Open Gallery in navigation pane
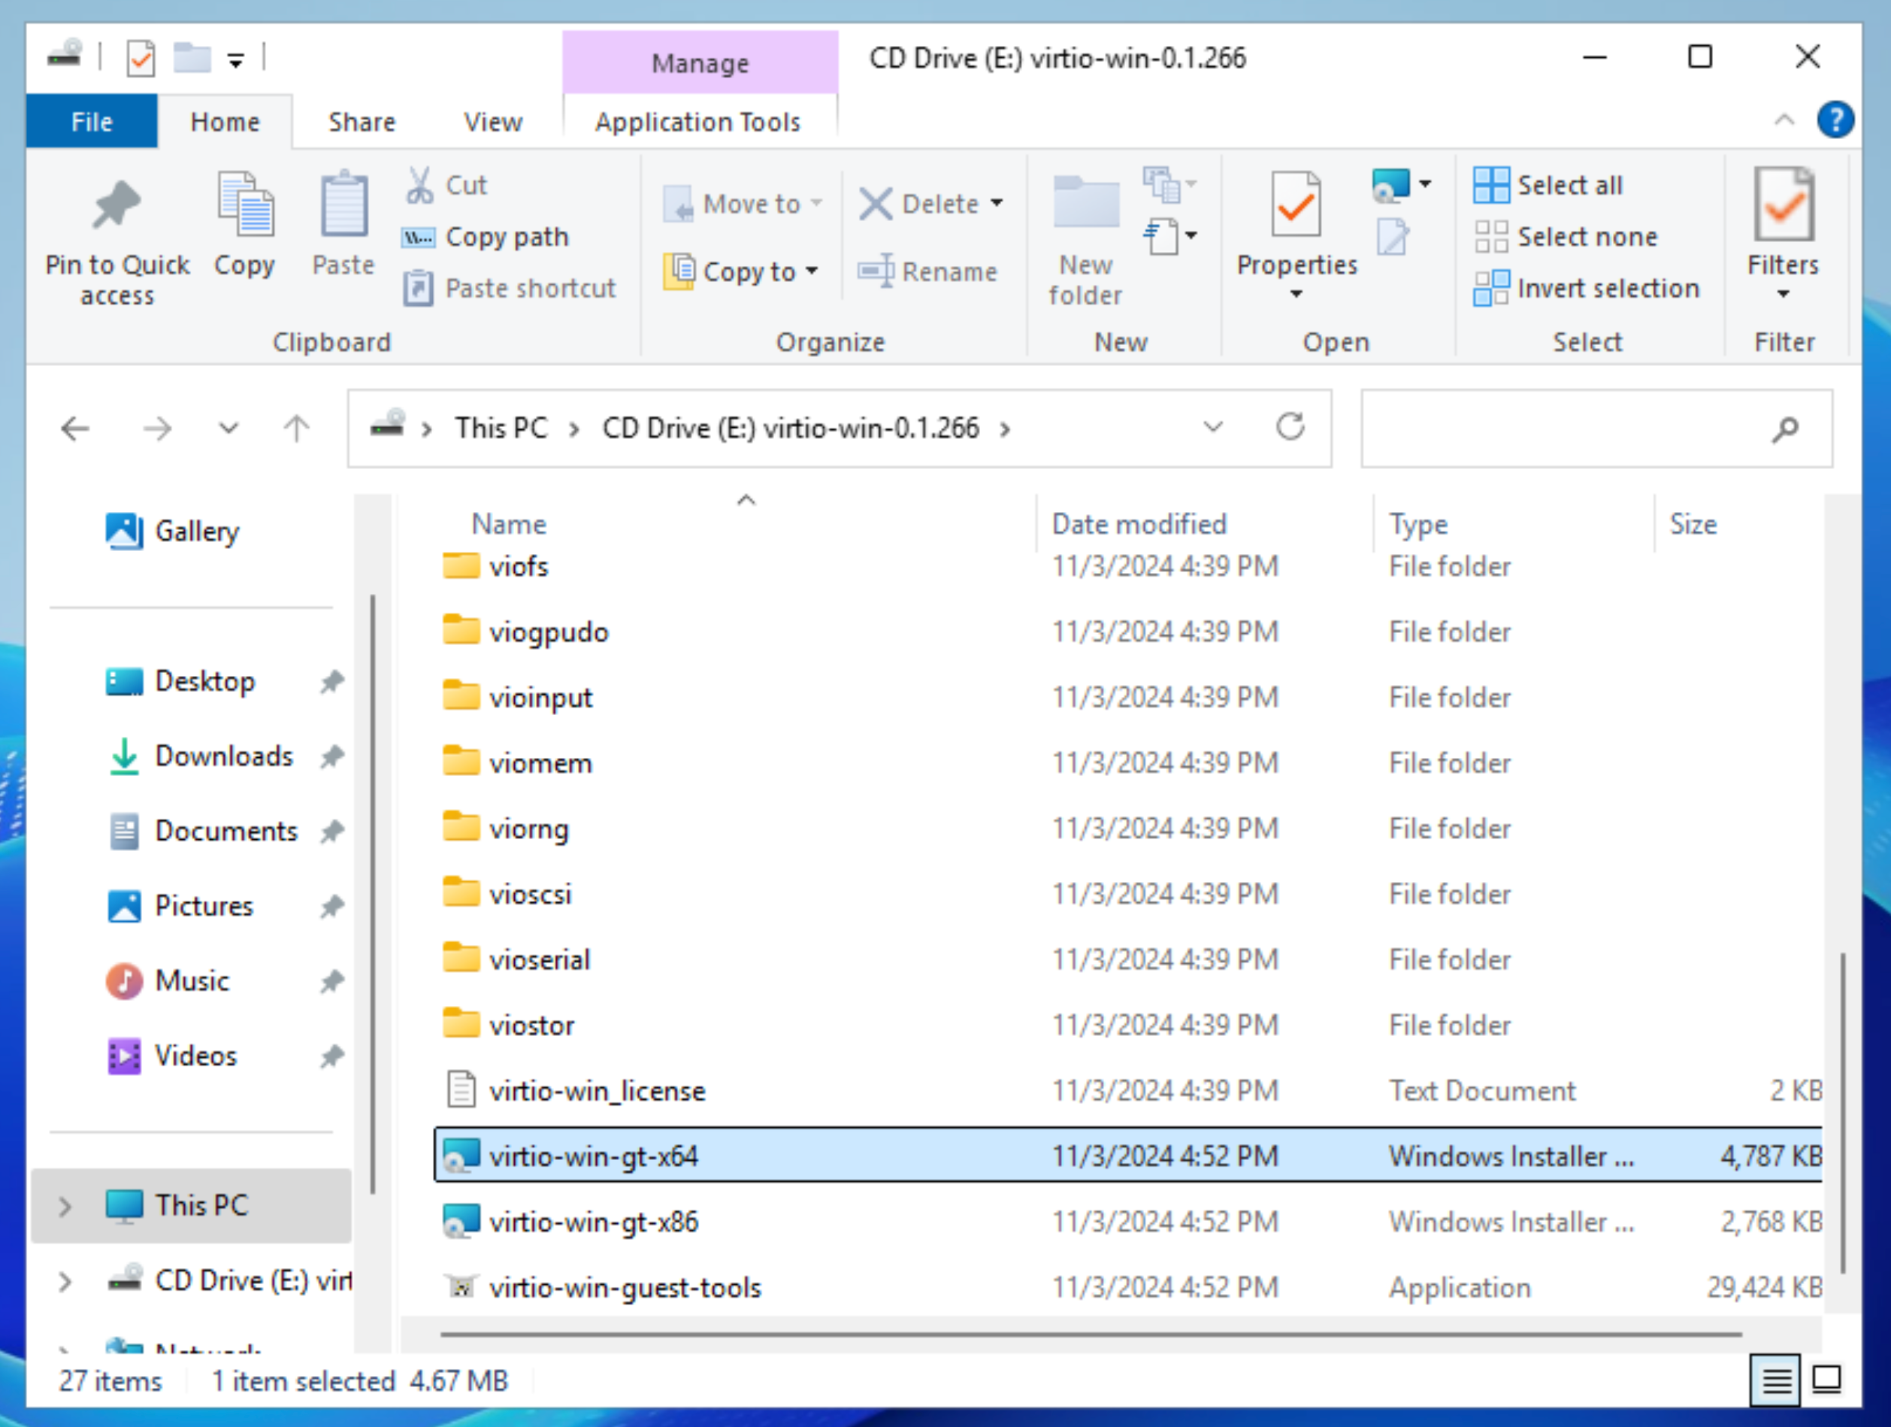 (x=172, y=531)
